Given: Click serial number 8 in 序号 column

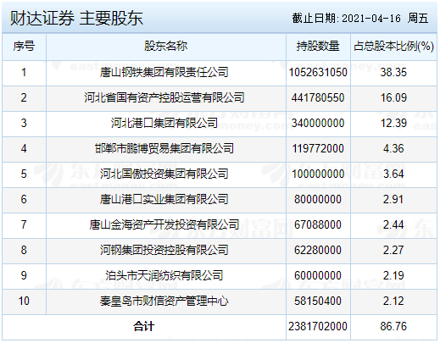Looking at the screenshot, I should click(x=24, y=250).
